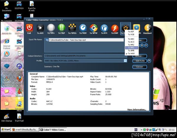Click the EN language indicator in tray
Image resolution: width=177 pixels, height=138 pixels.
(x=136, y=130)
